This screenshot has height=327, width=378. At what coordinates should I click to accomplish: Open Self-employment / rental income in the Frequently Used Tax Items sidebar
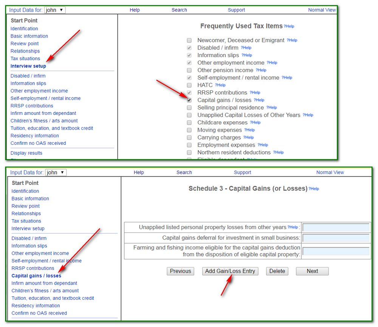click(46, 98)
